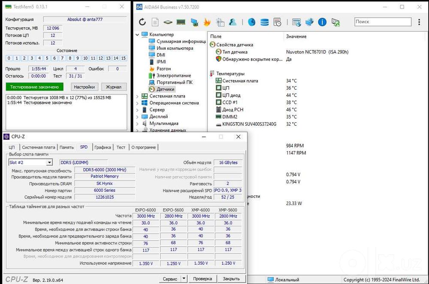The width and height of the screenshot is (429, 284).
Task: Select the DIMM2 temperature row
Action: [256, 117]
